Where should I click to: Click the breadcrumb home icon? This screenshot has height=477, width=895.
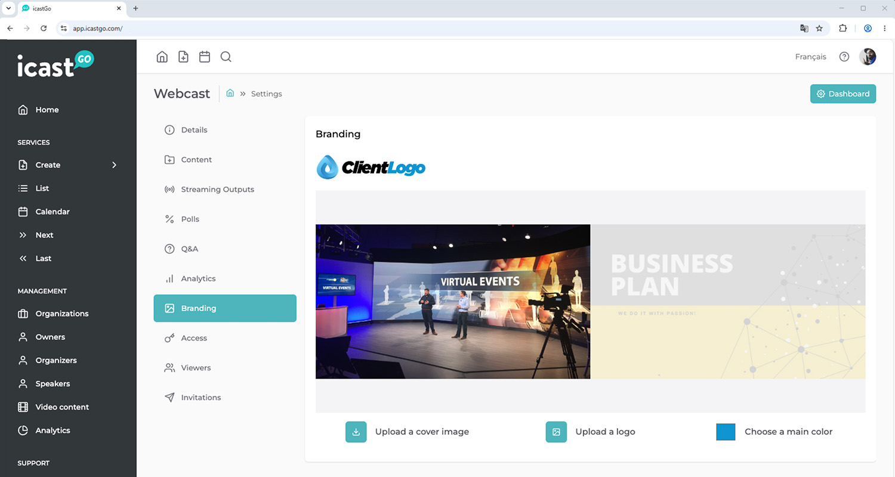point(230,94)
